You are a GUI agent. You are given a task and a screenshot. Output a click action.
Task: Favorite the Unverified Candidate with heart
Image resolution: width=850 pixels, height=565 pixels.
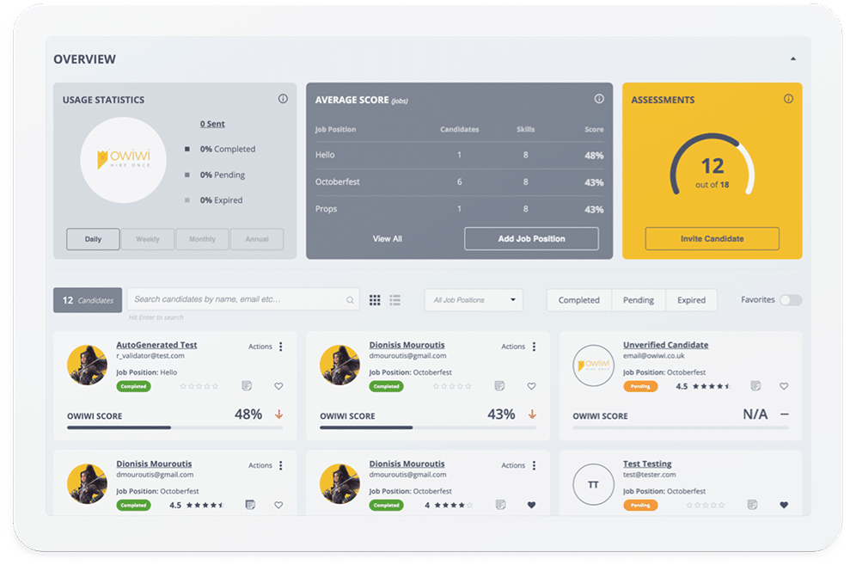click(784, 386)
